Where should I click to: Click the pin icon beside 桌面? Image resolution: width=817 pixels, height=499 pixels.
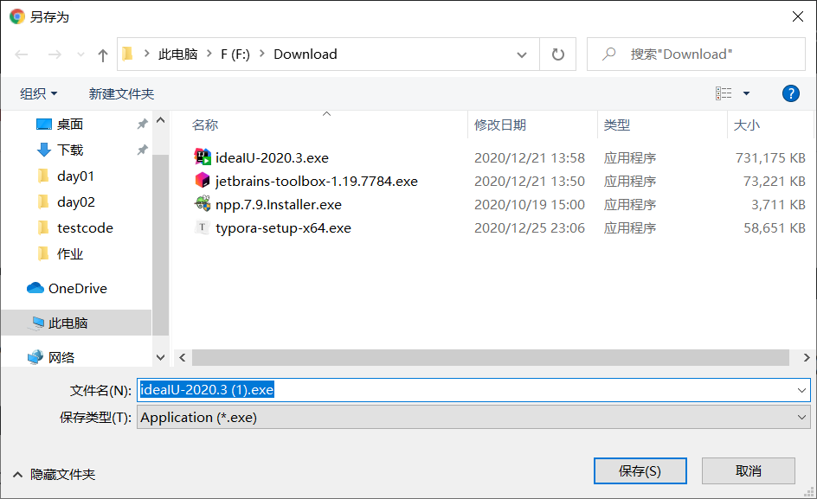[x=142, y=124]
